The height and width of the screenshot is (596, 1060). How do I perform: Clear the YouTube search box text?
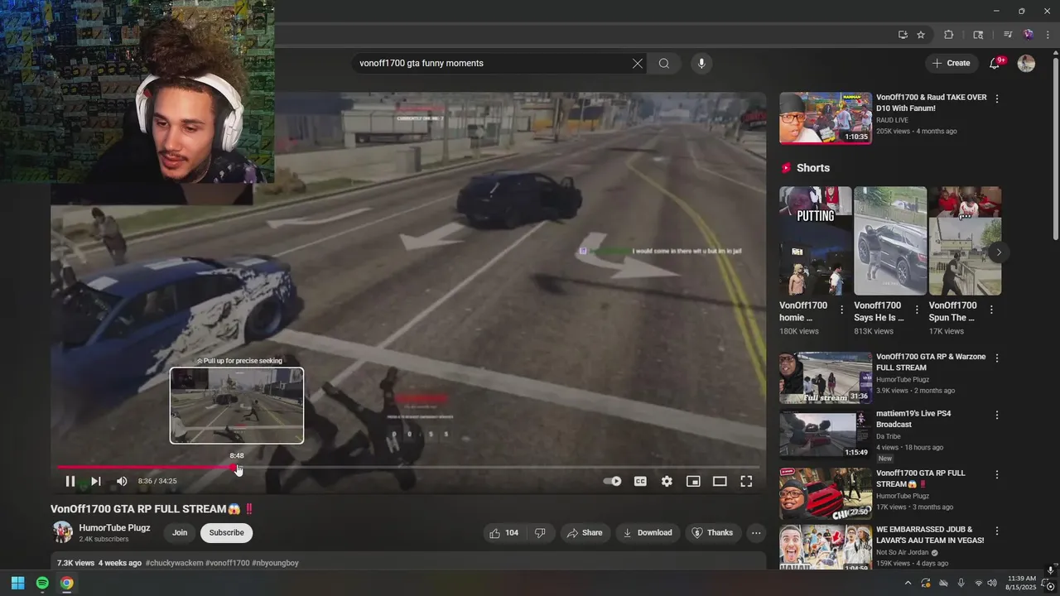point(638,63)
